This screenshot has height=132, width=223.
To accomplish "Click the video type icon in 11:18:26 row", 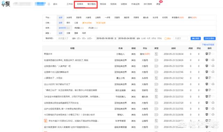I will click(156, 60).
